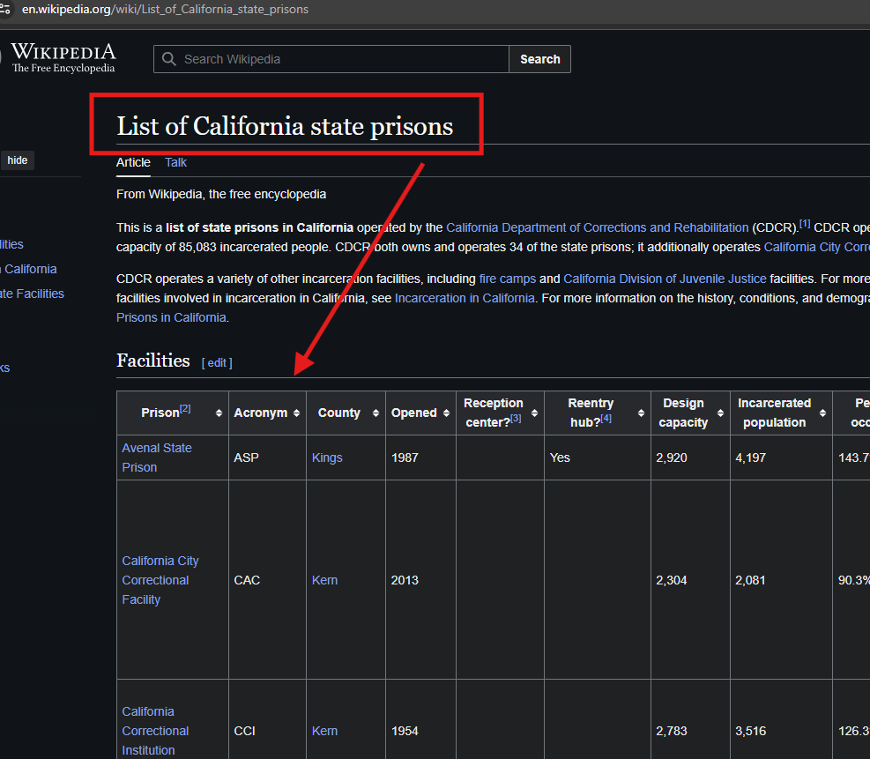
Task: Hide the sidebar contents
Action: (18, 160)
